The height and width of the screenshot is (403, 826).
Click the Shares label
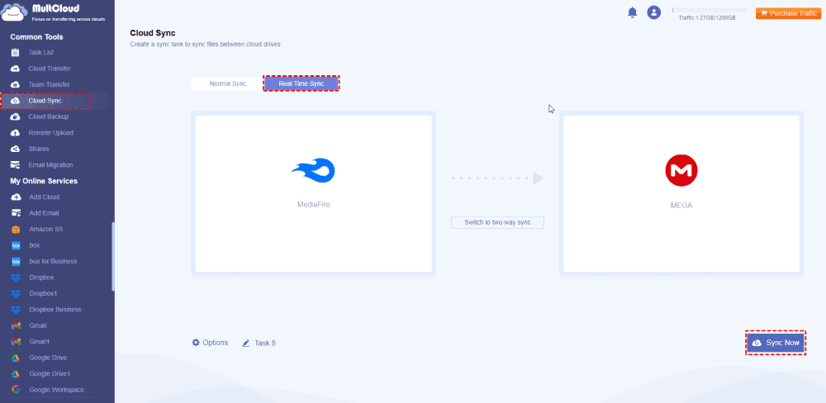pyautogui.click(x=39, y=149)
